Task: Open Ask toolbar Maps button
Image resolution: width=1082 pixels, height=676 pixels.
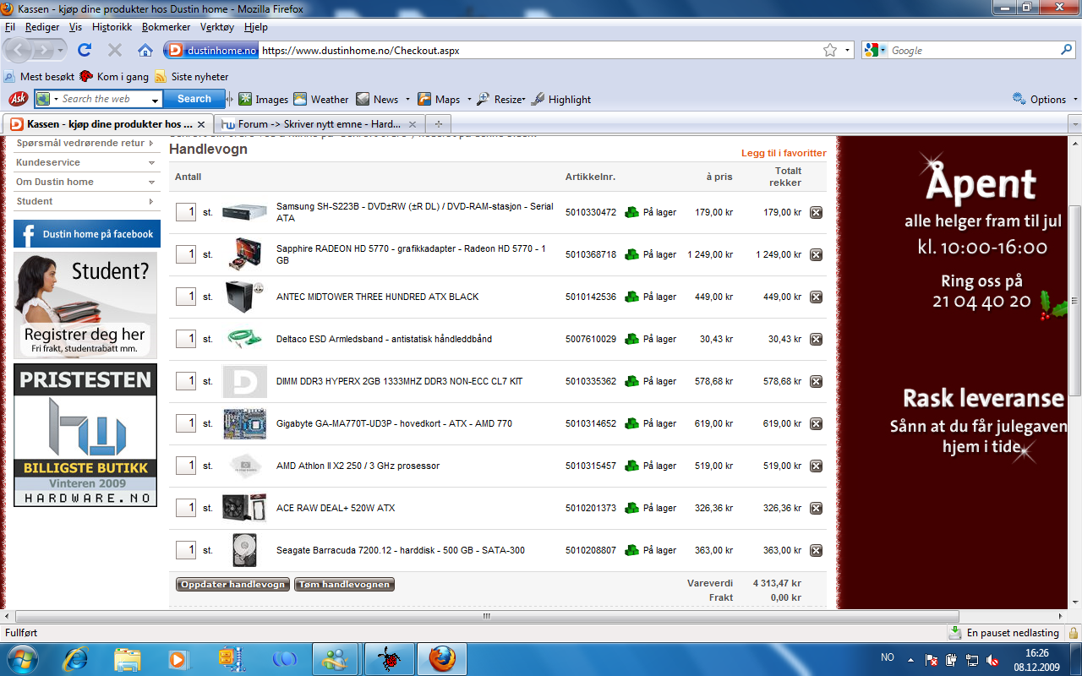Action: (x=439, y=99)
